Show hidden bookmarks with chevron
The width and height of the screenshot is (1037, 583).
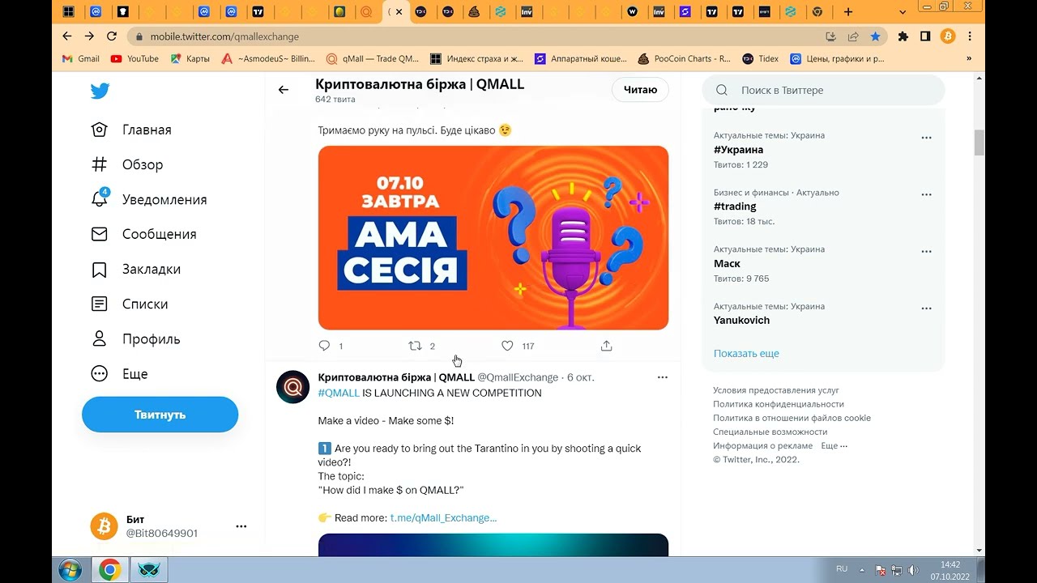[969, 58]
